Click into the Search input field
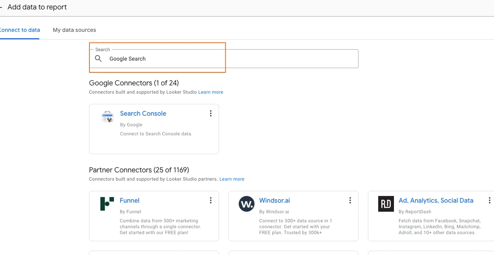 pyautogui.click(x=224, y=59)
